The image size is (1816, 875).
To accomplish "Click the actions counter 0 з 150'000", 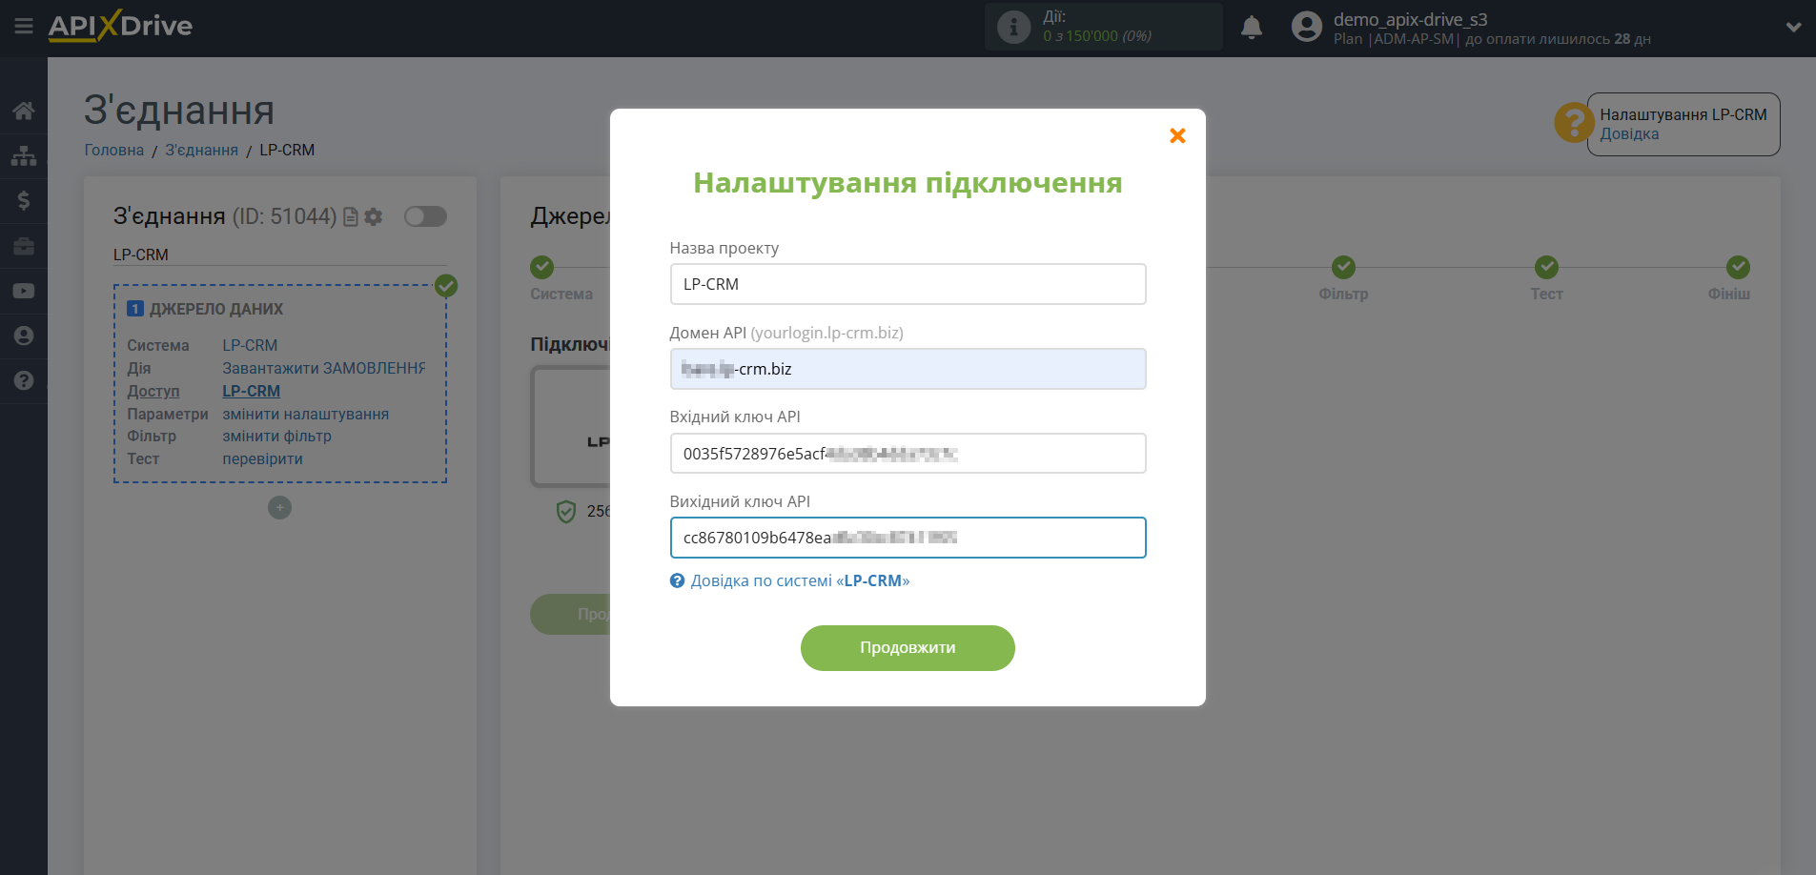I will 1097,36.
